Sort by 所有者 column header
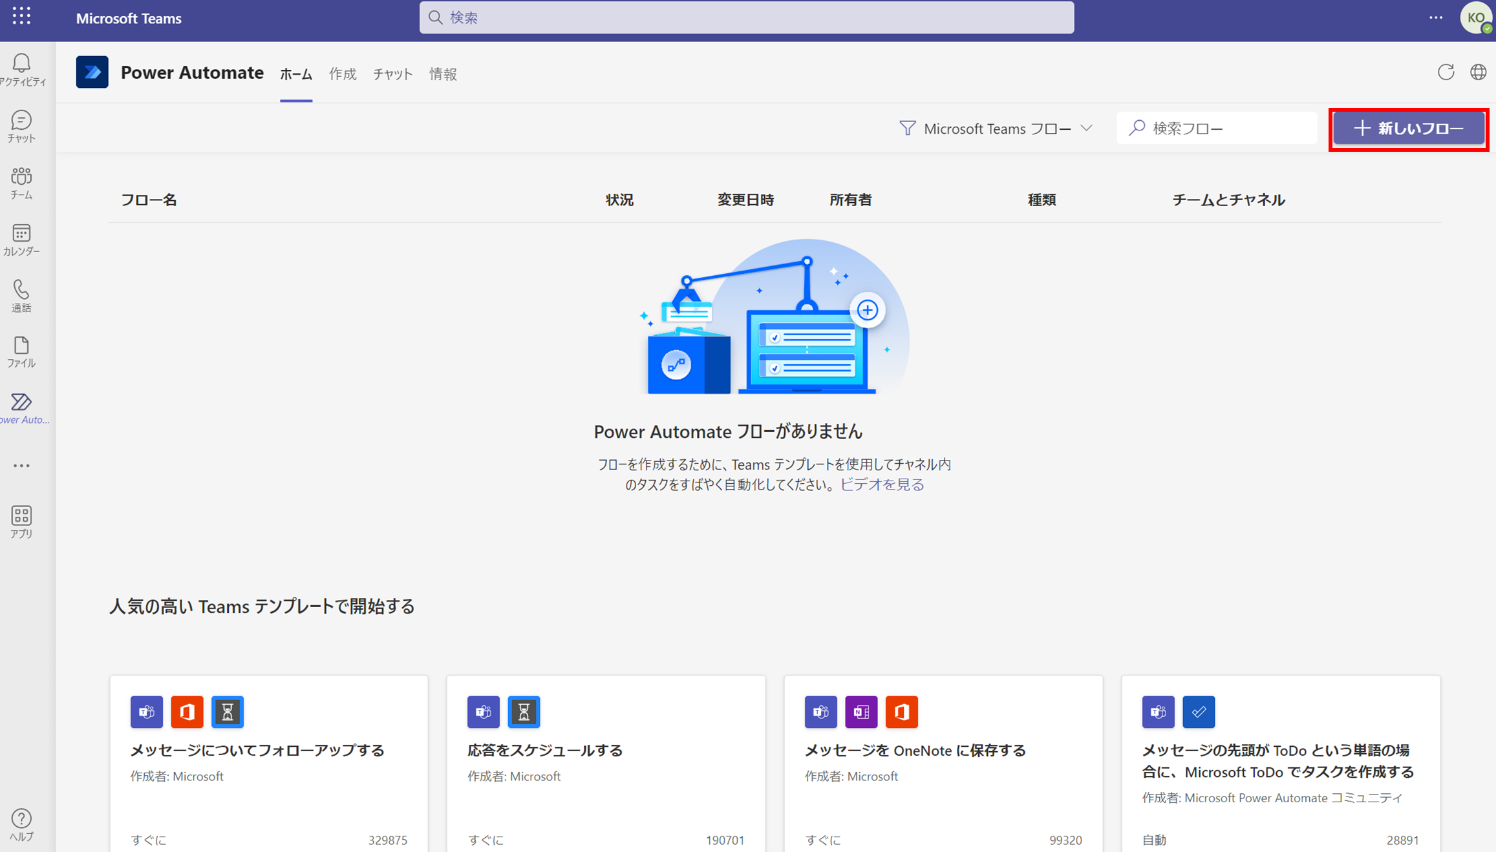Image resolution: width=1496 pixels, height=852 pixels. click(x=851, y=200)
